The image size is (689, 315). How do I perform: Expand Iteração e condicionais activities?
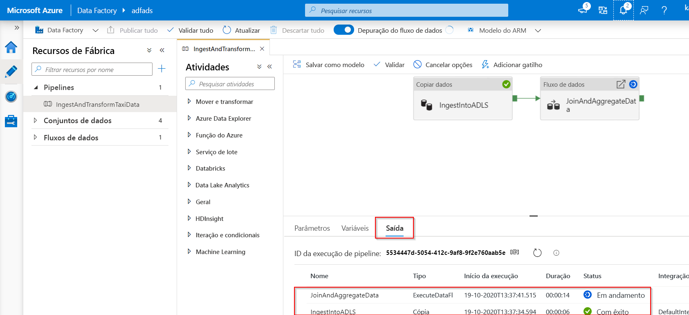point(189,235)
